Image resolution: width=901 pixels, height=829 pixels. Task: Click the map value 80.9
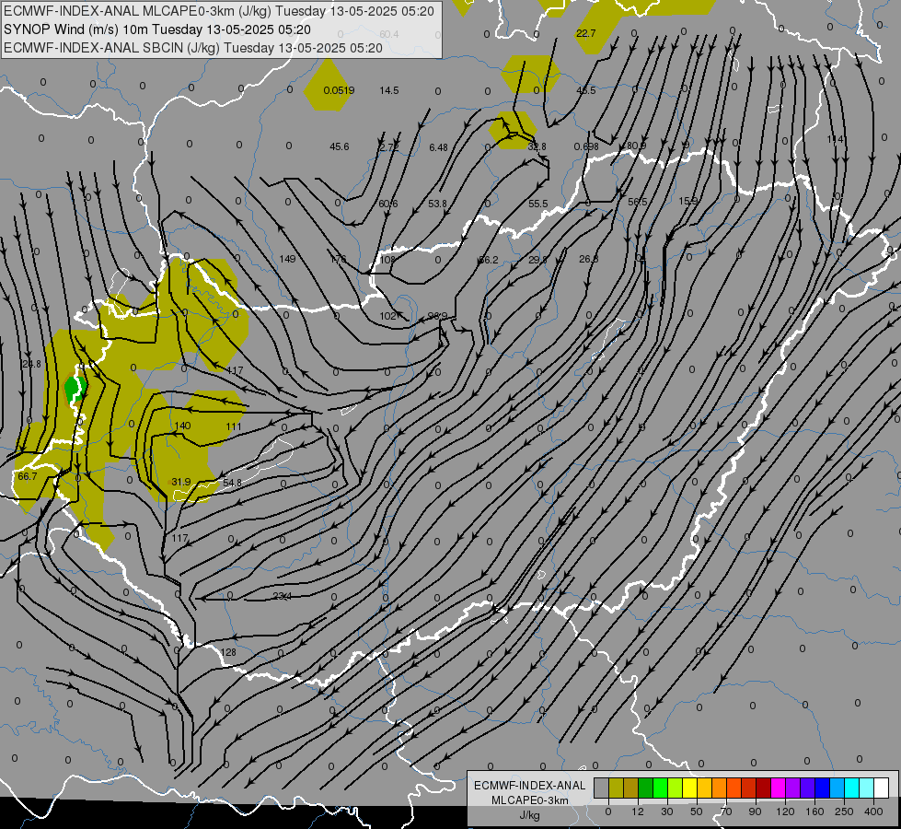(x=636, y=146)
